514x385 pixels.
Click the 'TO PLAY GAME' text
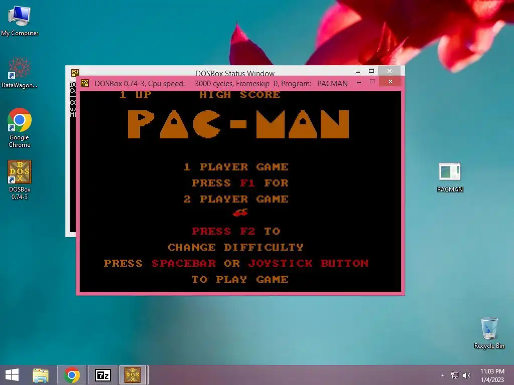pos(240,279)
